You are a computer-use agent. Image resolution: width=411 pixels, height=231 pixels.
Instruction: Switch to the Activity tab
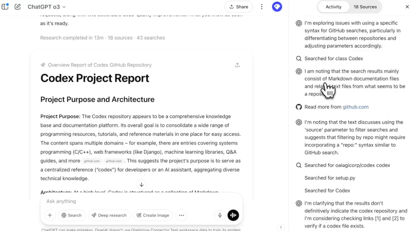click(333, 7)
